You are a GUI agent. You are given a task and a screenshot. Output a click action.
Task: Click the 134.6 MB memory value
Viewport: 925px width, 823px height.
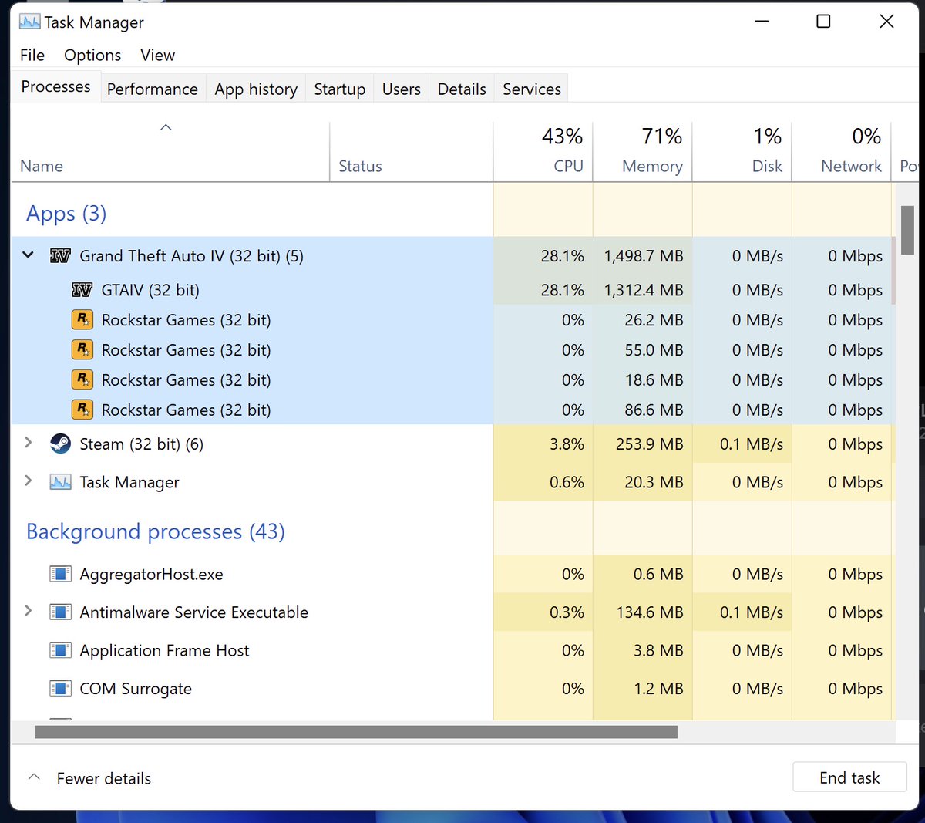click(x=650, y=612)
